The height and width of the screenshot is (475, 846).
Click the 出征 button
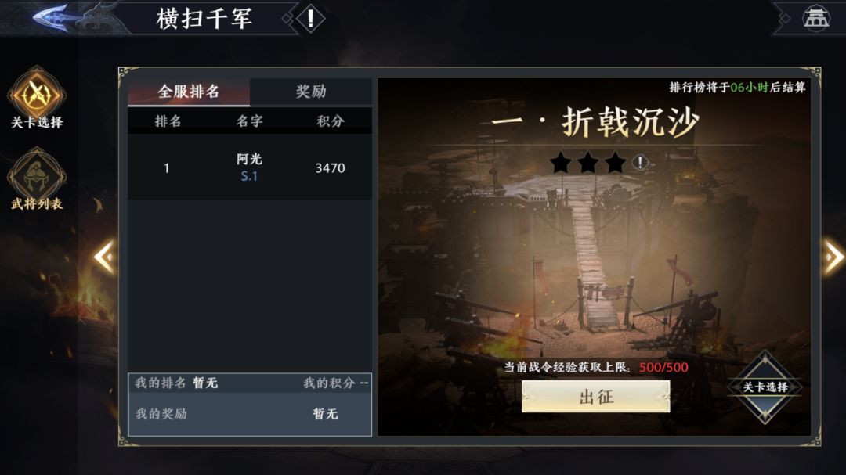click(x=595, y=397)
